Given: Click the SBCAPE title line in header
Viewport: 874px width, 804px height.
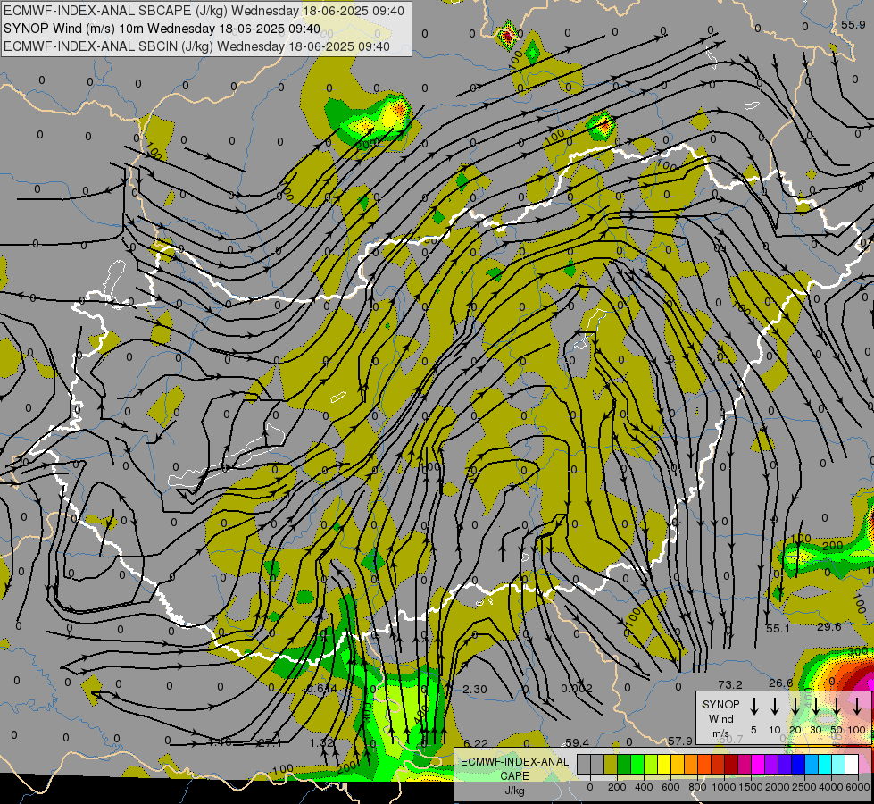Looking at the screenshot, I should point(204,11).
